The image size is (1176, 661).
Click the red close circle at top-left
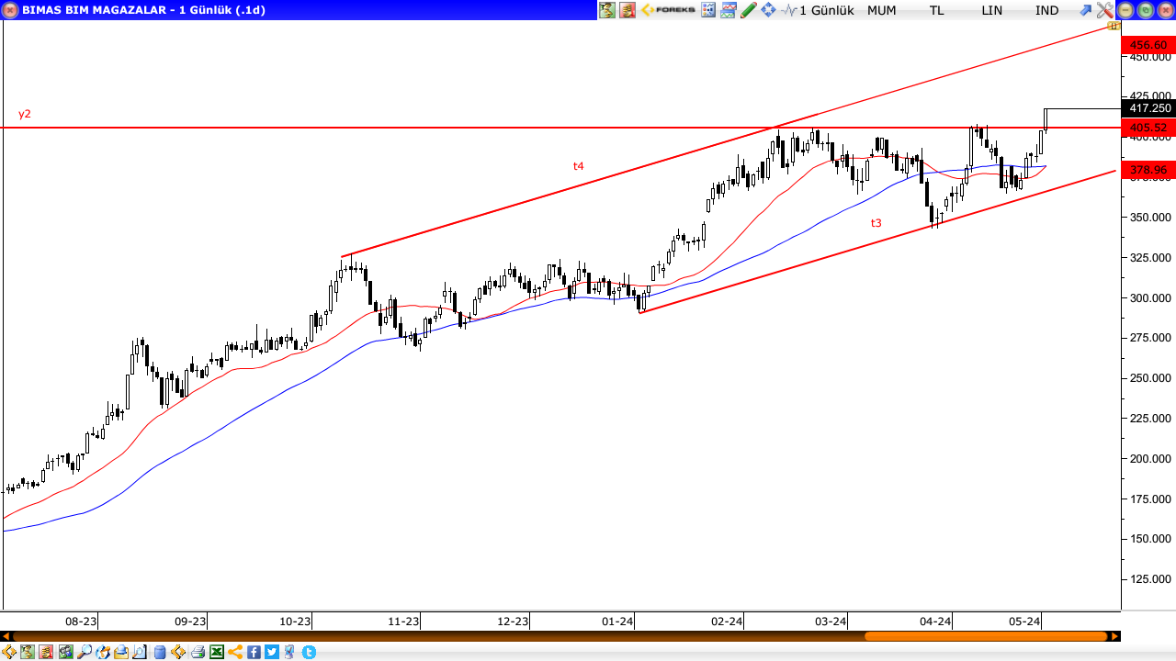tap(9, 10)
